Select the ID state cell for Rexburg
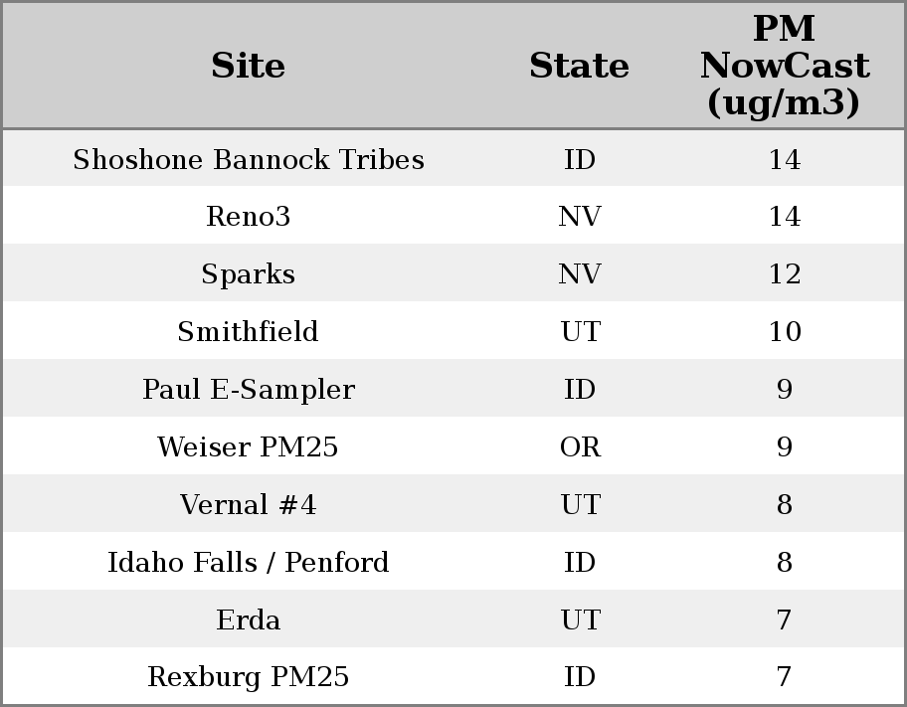Image resolution: width=907 pixels, height=707 pixels. click(580, 677)
